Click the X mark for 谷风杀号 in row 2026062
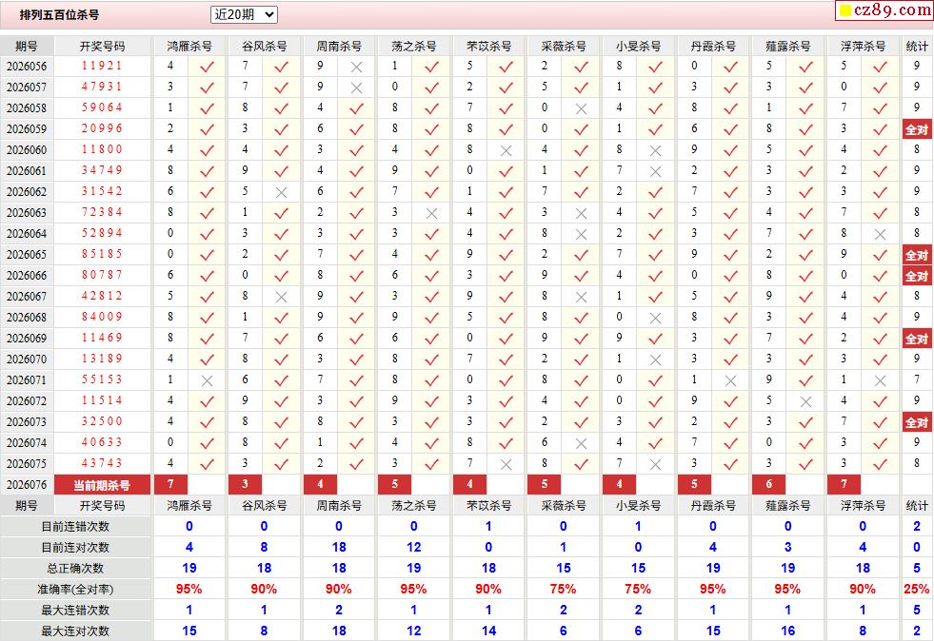The width and height of the screenshot is (934, 641). [x=281, y=192]
